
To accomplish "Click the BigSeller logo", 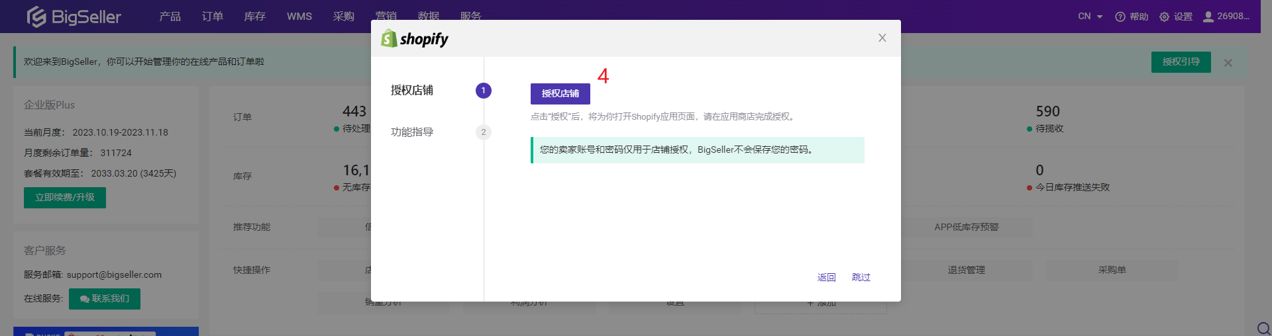I will pyautogui.click(x=74, y=17).
